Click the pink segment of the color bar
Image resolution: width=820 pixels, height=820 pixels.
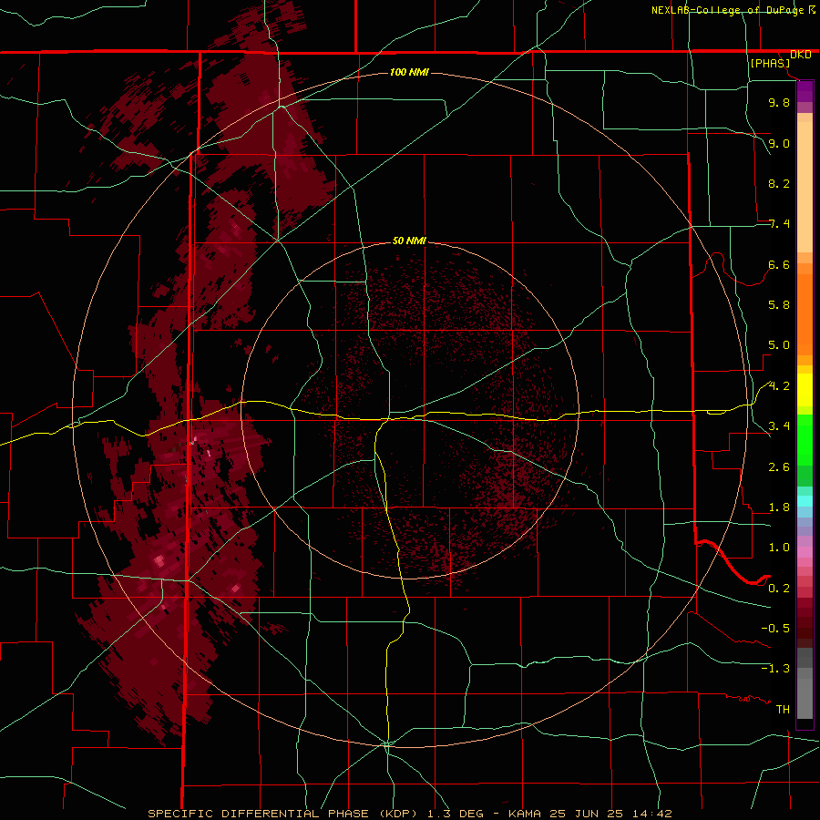coord(805,552)
